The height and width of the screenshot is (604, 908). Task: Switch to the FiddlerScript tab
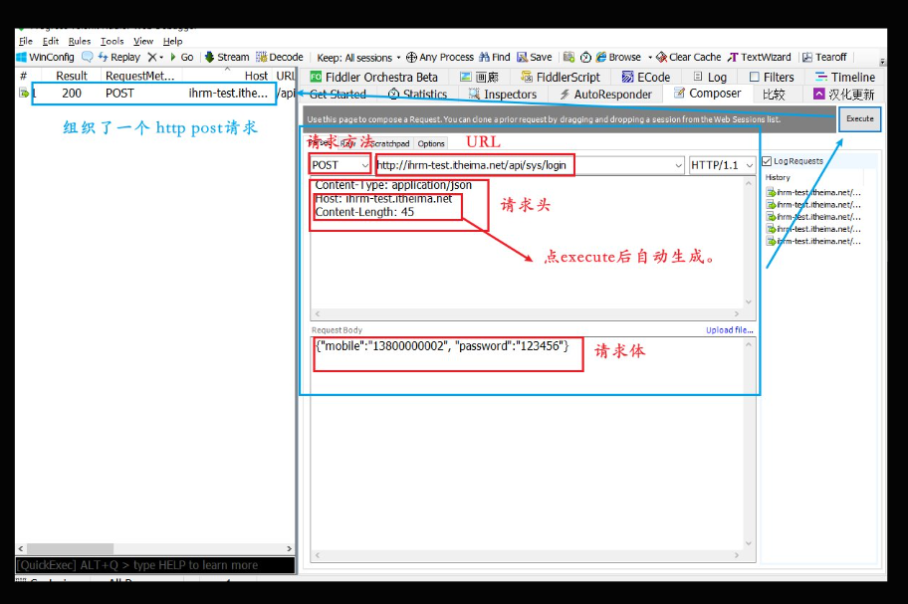[560, 77]
